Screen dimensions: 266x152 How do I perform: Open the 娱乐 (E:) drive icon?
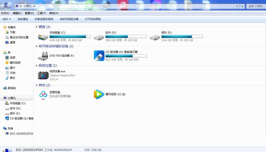tap(155, 37)
